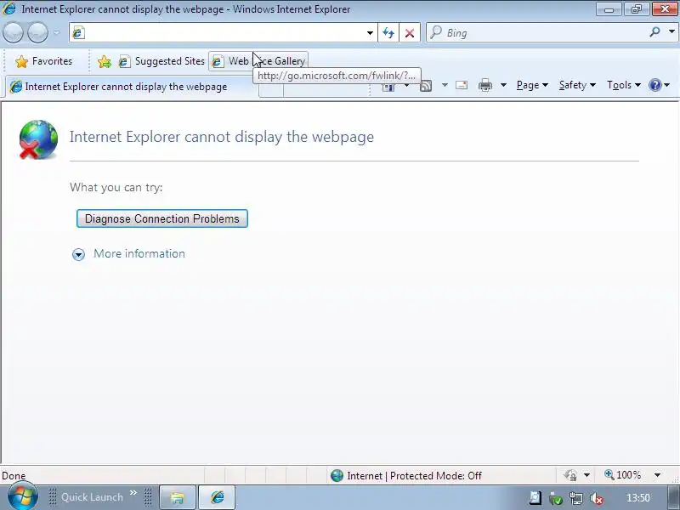Click the blue Help question mark icon

pos(654,85)
